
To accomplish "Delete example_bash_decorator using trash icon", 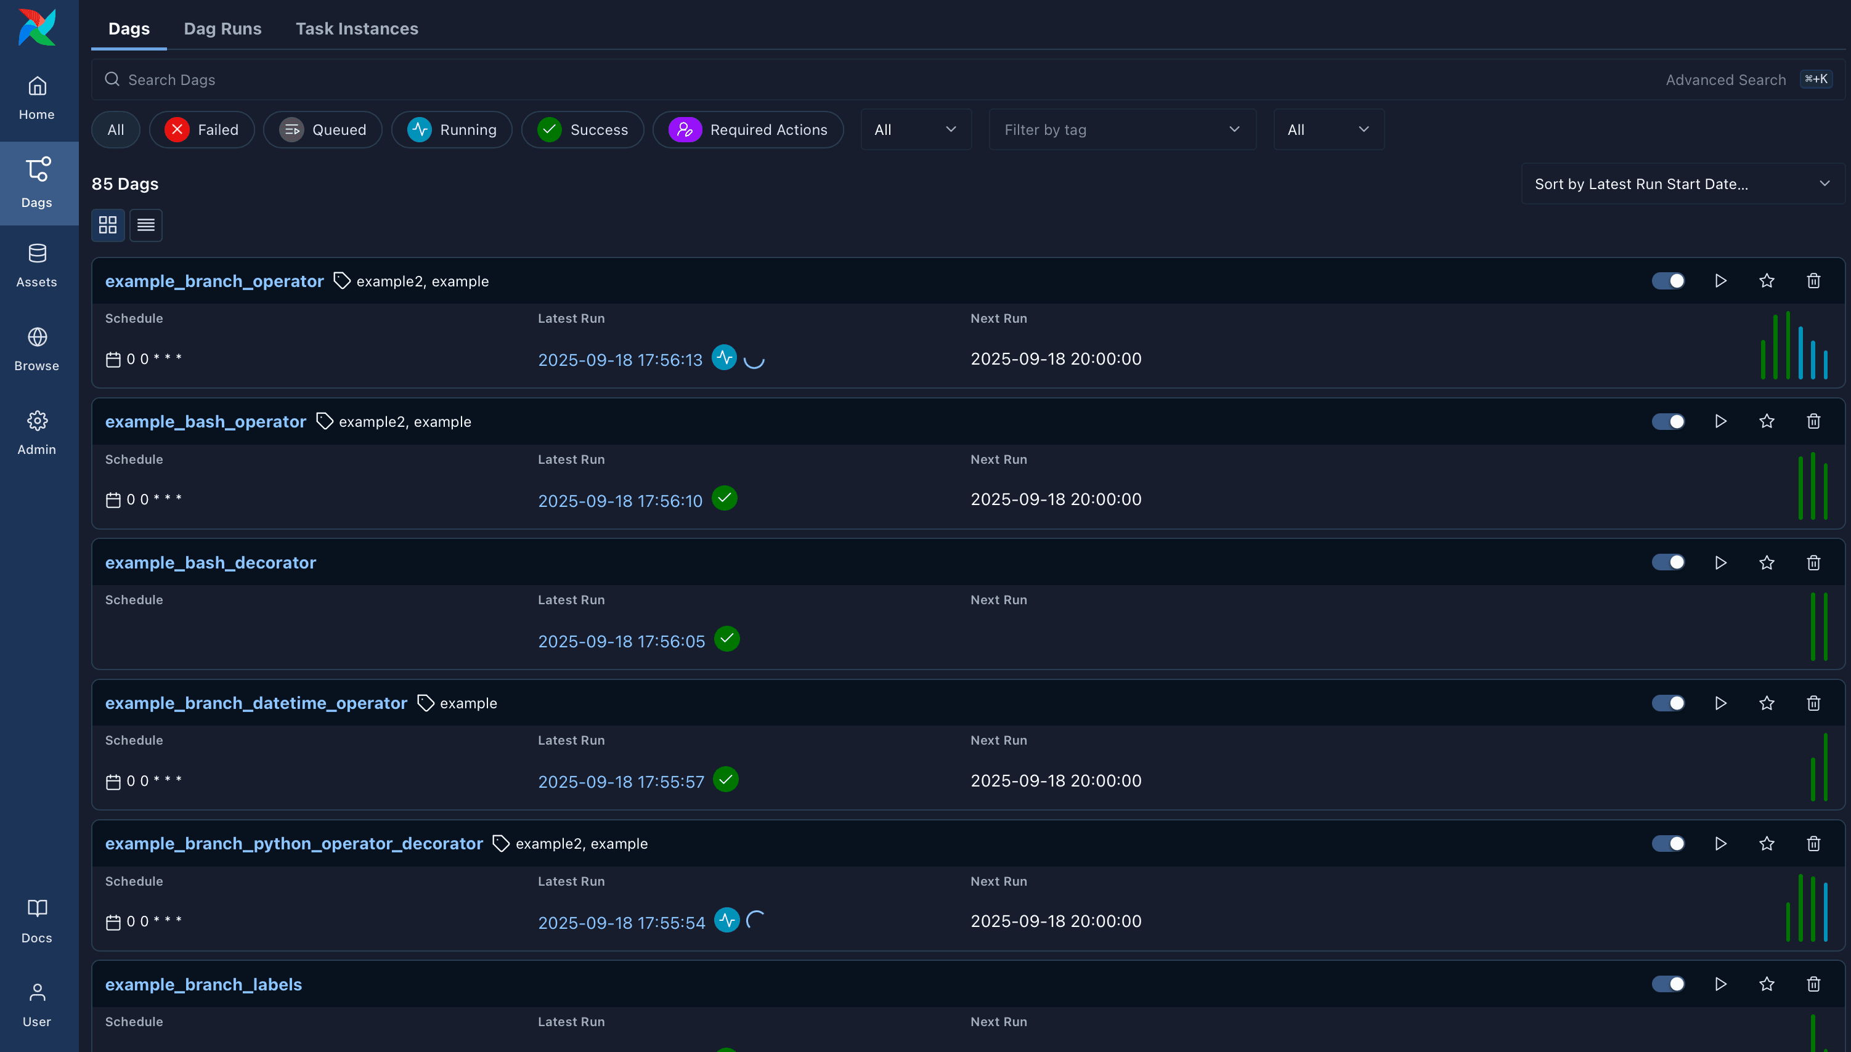I will (x=1813, y=562).
